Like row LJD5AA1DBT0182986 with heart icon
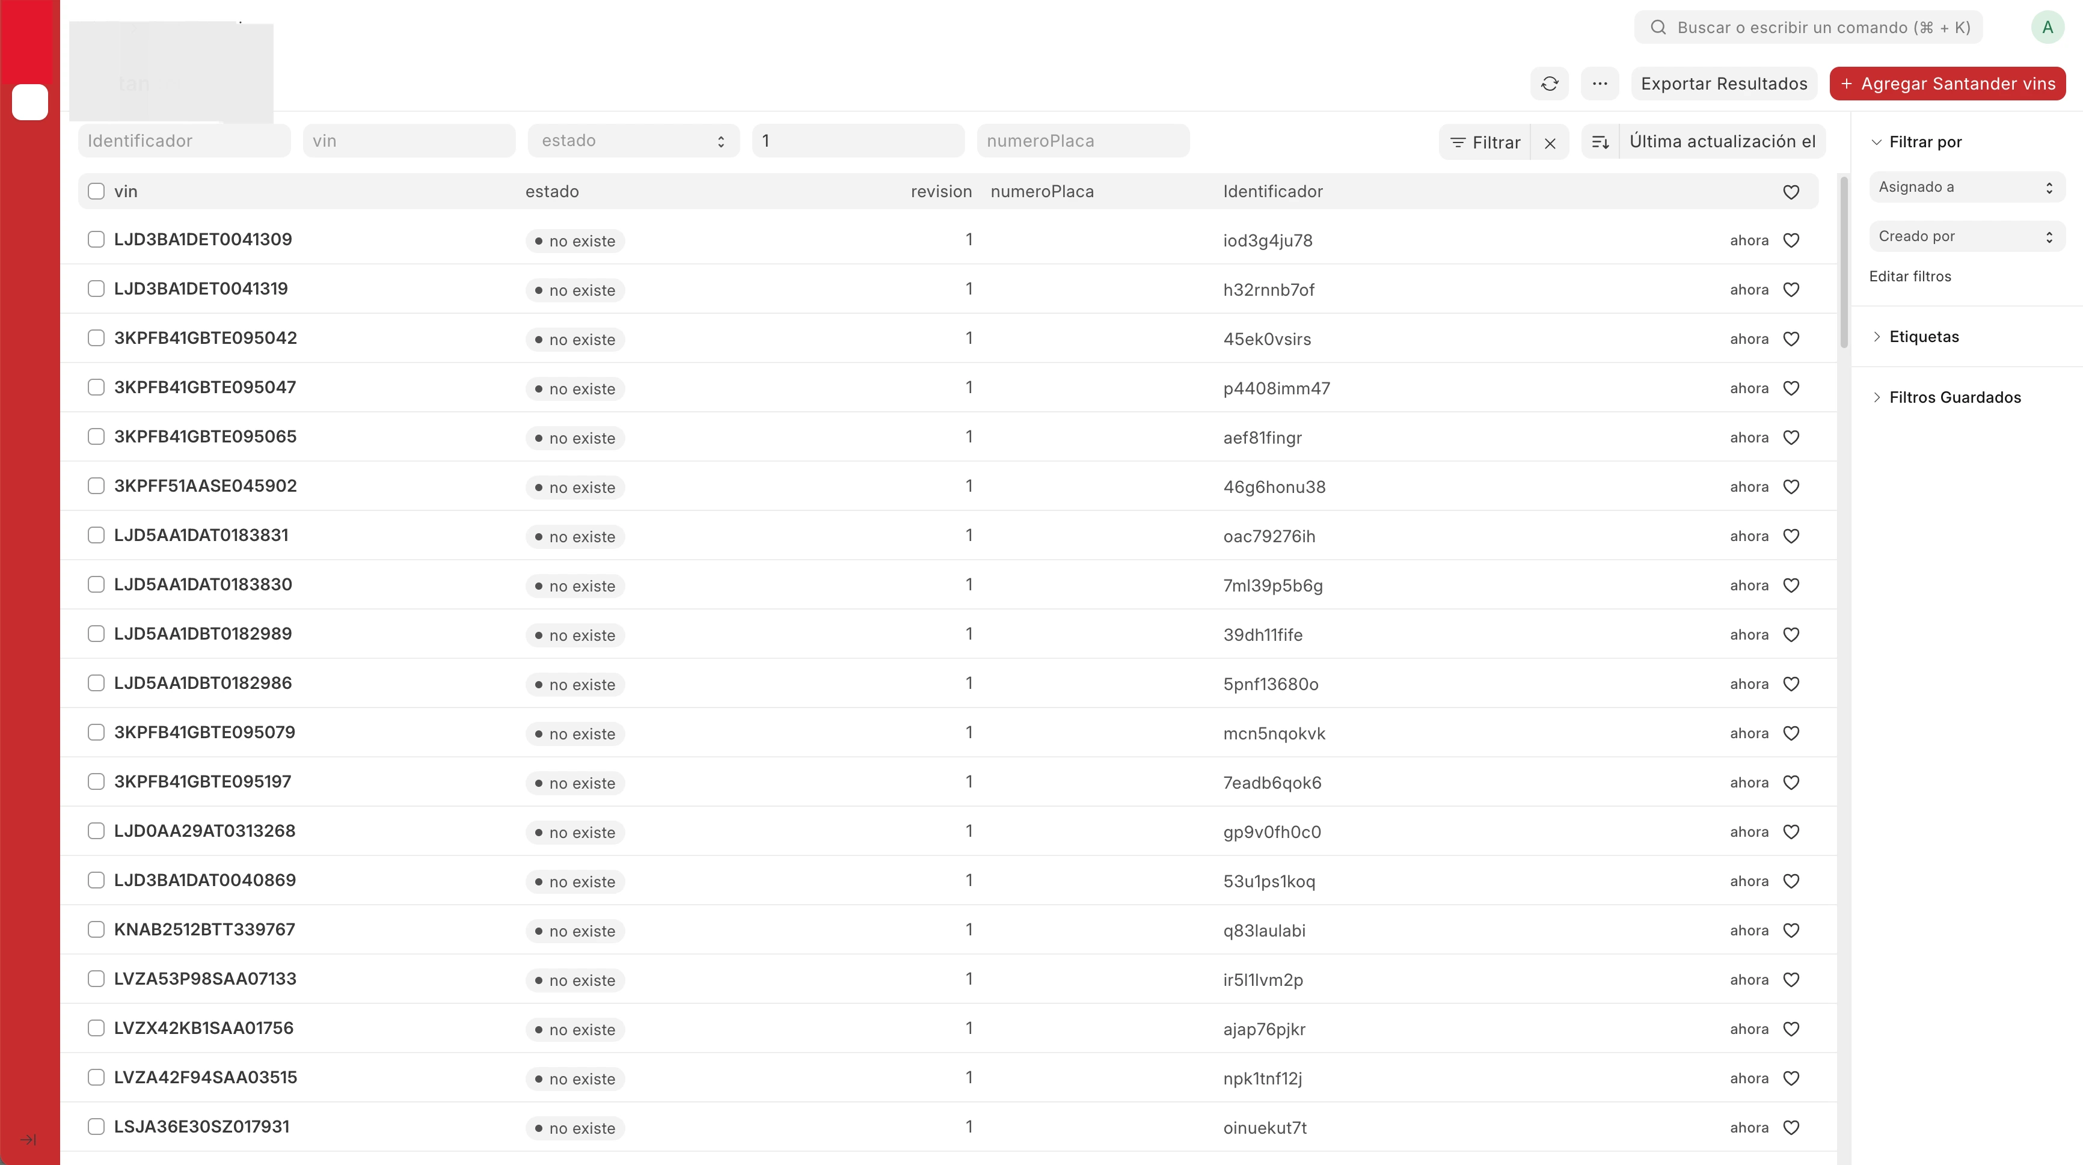 pyautogui.click(x=1791, y=684)
